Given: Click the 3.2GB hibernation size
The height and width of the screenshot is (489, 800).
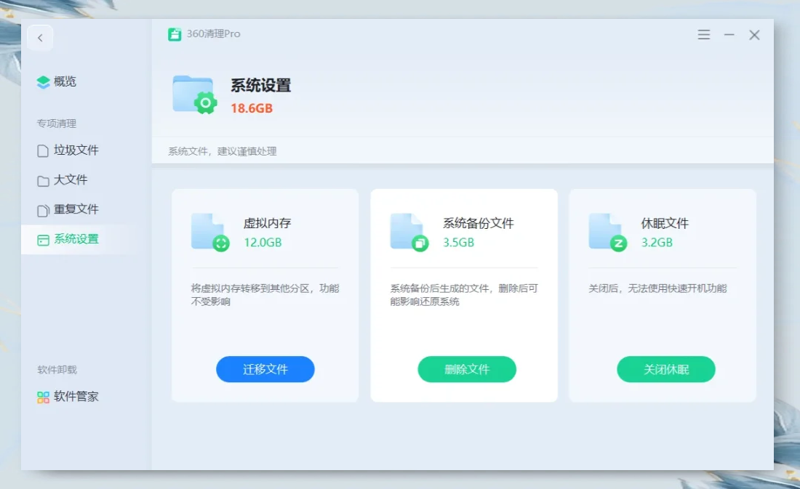Looking at the screenshot, I should click(x=657, y=243).
